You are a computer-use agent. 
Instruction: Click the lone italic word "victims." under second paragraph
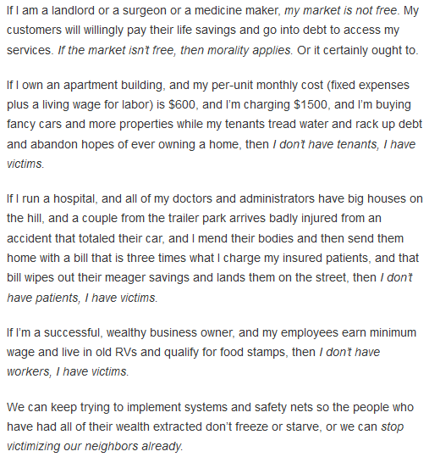(25, 164)
